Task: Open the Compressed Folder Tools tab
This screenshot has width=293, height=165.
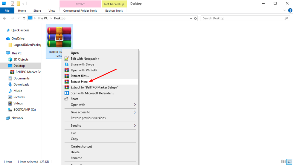Action: pyautogui.click(x=80, y=11)
